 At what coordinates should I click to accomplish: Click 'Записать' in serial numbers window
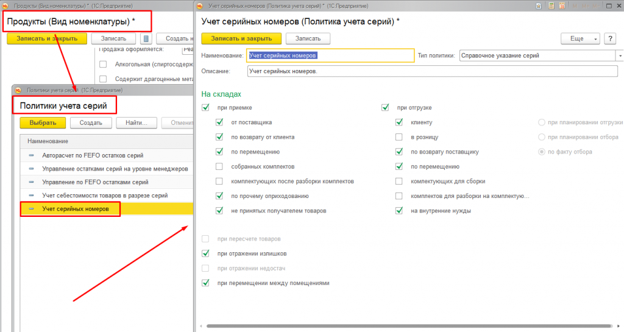308,38
